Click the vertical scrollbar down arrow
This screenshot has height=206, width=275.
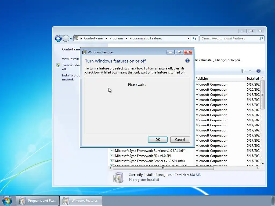tap(263, 164)
